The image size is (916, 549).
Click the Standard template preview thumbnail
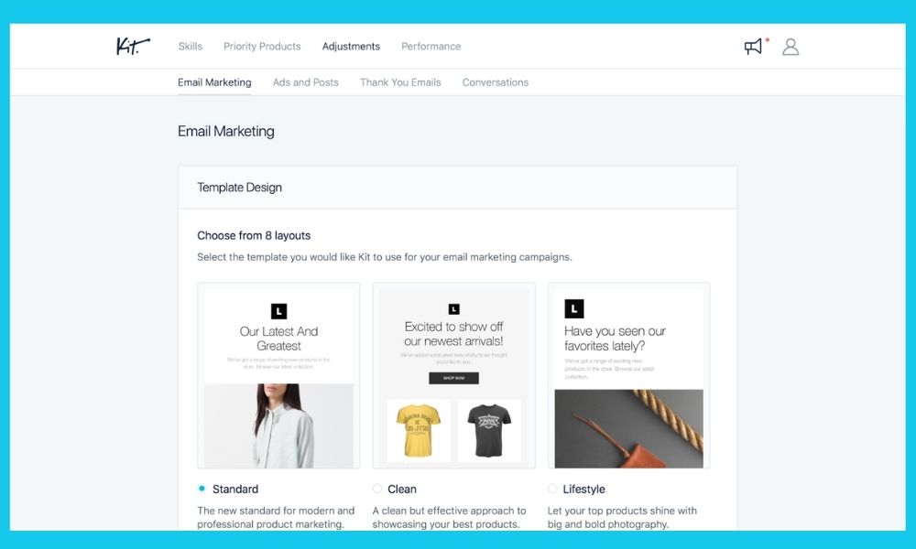tap(278, 375)
